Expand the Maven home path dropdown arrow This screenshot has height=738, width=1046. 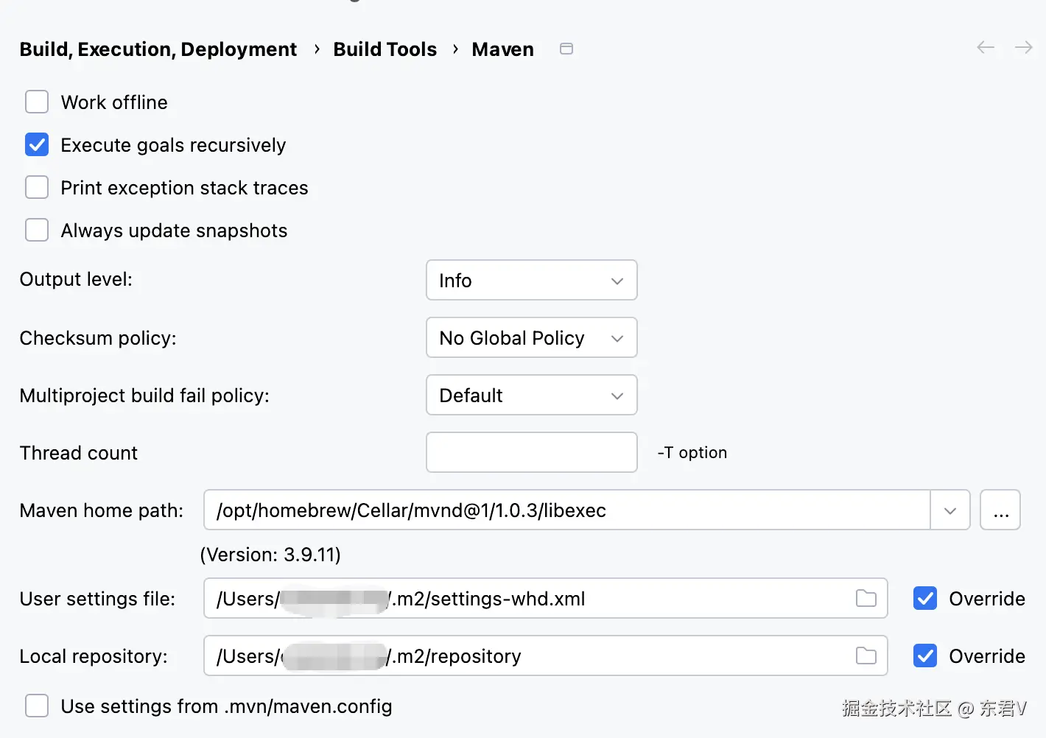(950, 510)
